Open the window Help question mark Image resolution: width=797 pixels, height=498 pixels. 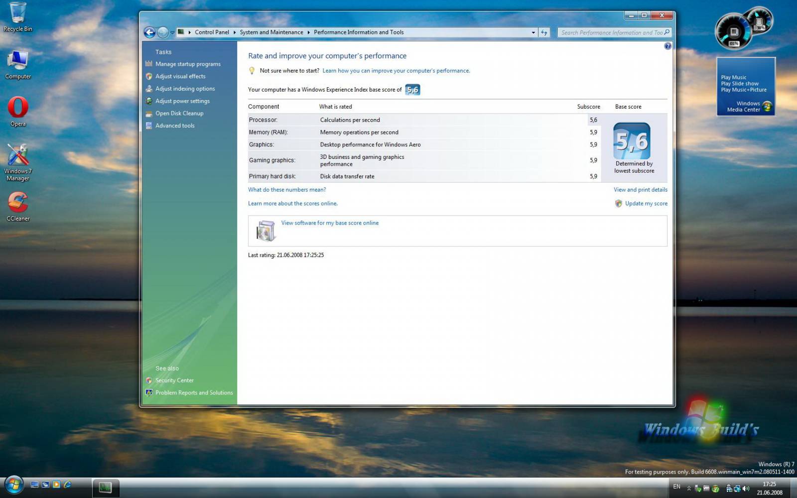click(668, 46)
